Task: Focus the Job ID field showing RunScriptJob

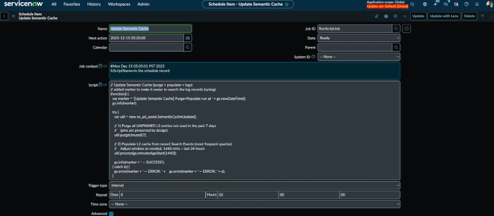Action: [355, 28]
